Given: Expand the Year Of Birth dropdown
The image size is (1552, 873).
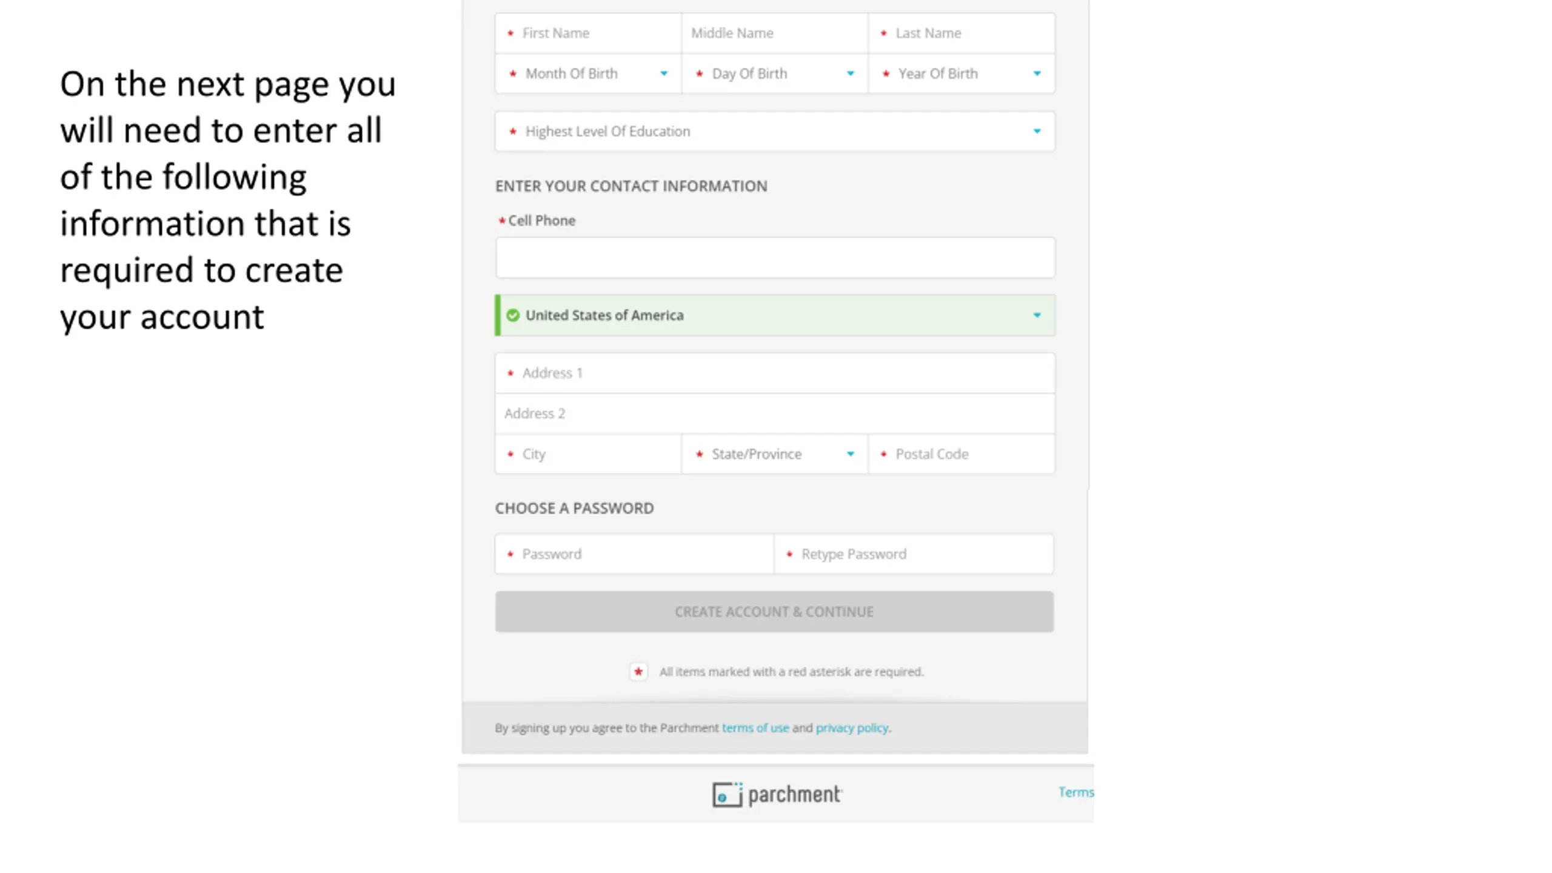Looking at the screenshot, I should tap(962, 73).
